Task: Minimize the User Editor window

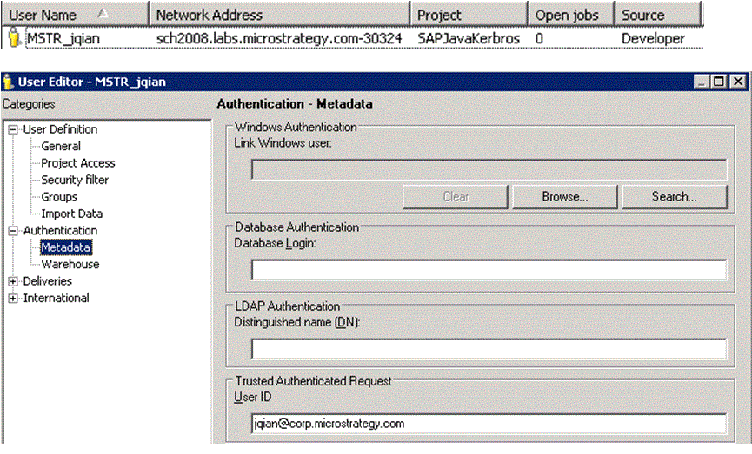Action: click(702, 82)
